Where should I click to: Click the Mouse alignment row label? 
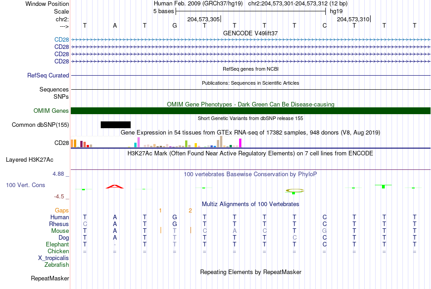[x=60, y=231]
